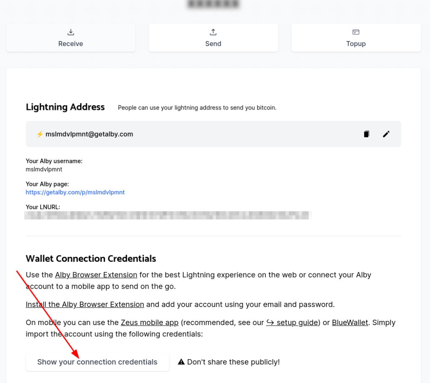Edit lightning address with pencil icon
Image resolution: width=430 pixels, height=383 pixels.
(x=386, y=134)
